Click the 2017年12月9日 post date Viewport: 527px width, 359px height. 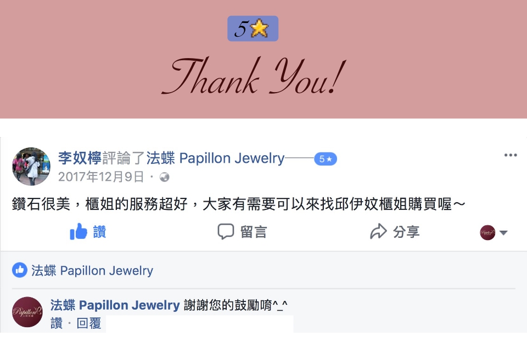point(101,177)
